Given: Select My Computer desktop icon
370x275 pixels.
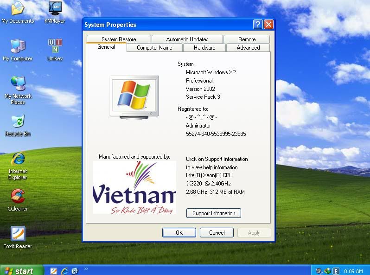Looking at the screenshot, I should coord(18,50).
